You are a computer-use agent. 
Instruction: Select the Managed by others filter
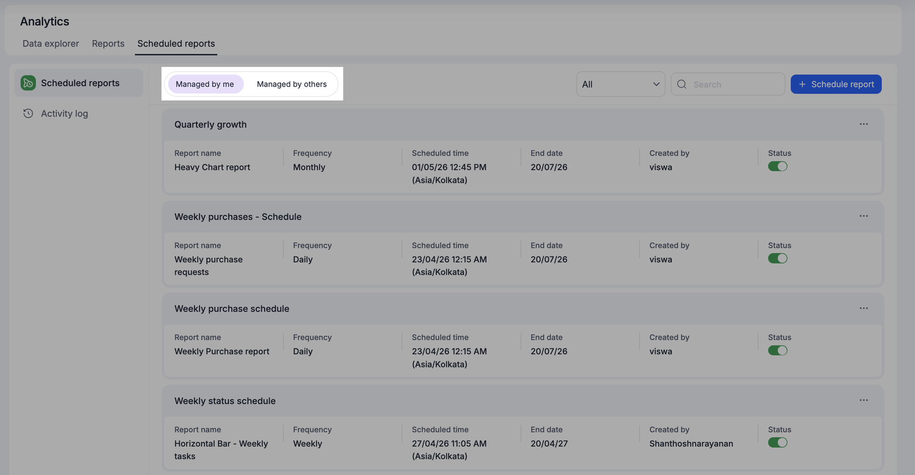coord(292,84)
